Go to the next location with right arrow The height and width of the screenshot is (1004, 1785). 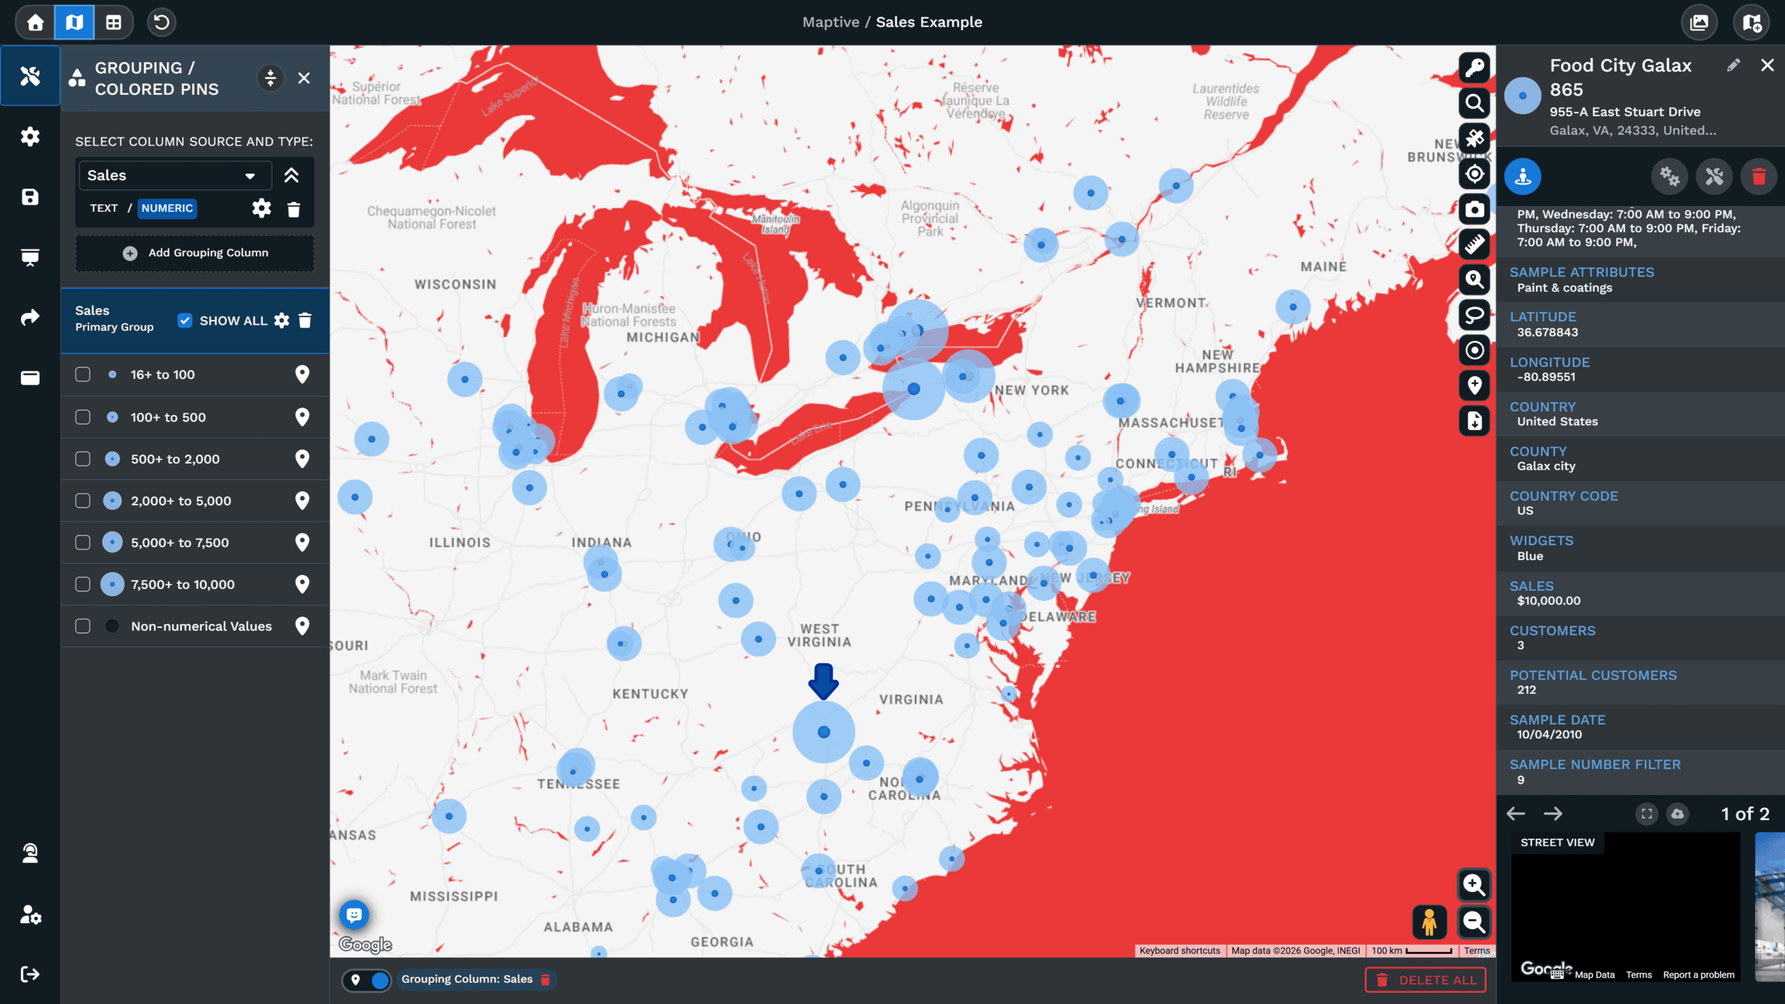[1553, 814]
